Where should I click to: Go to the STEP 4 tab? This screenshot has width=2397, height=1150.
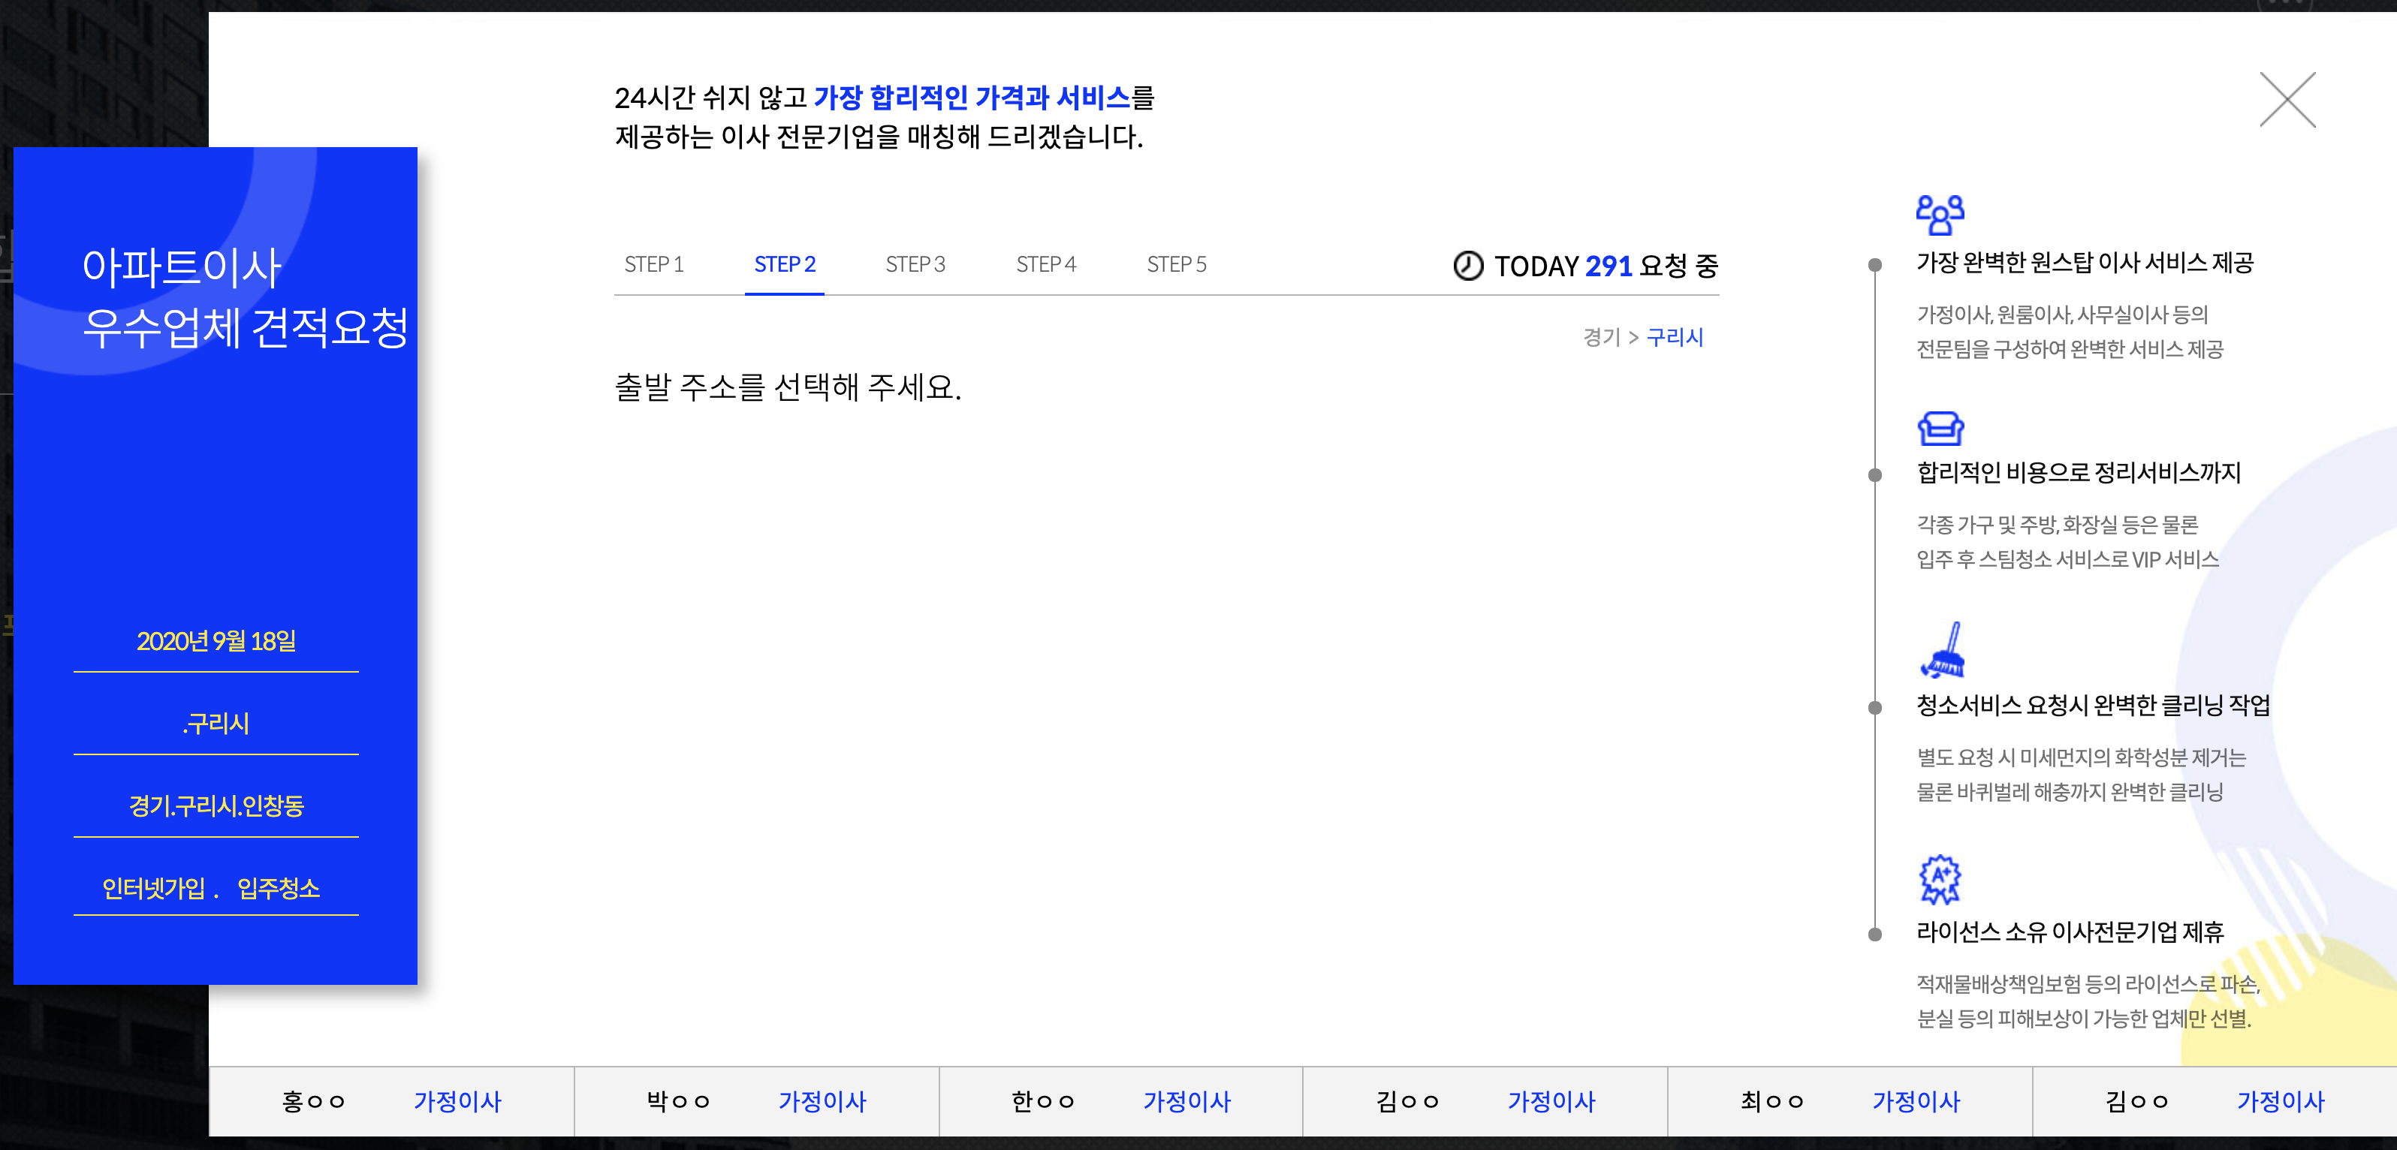[1045, 264]
